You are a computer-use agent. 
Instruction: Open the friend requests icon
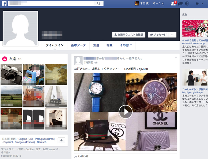click(x=173, y=4)
